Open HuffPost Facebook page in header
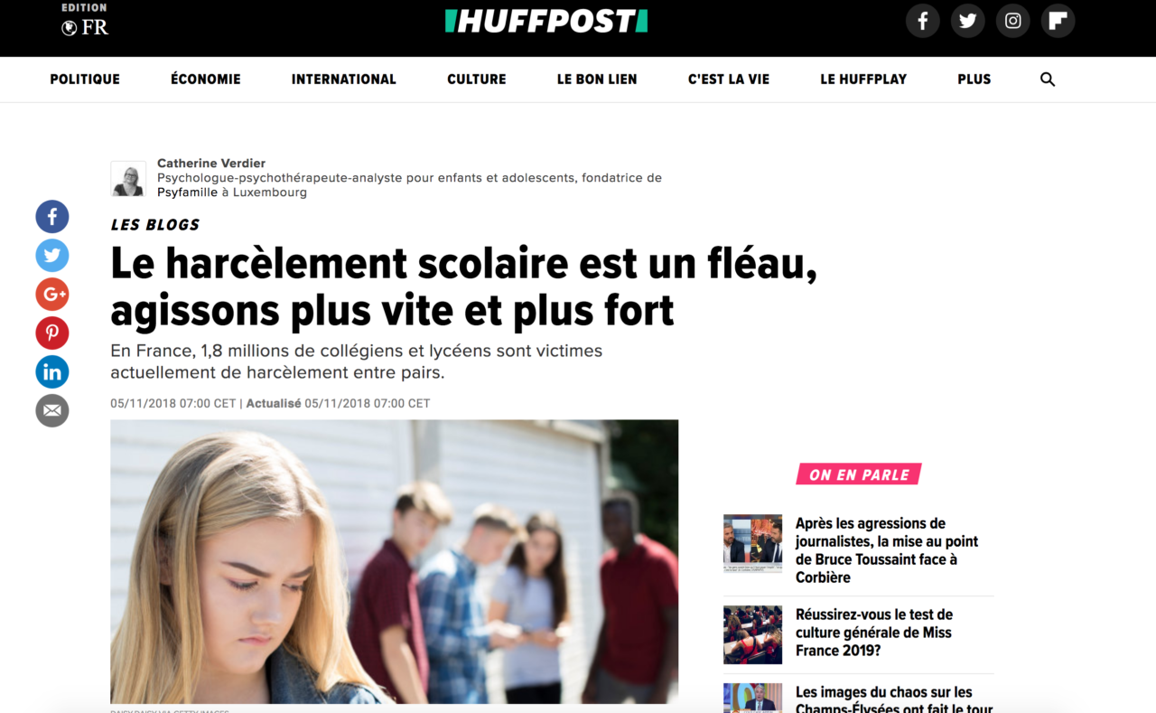Viewport: 1156px width, 713px height. [923, 21]
